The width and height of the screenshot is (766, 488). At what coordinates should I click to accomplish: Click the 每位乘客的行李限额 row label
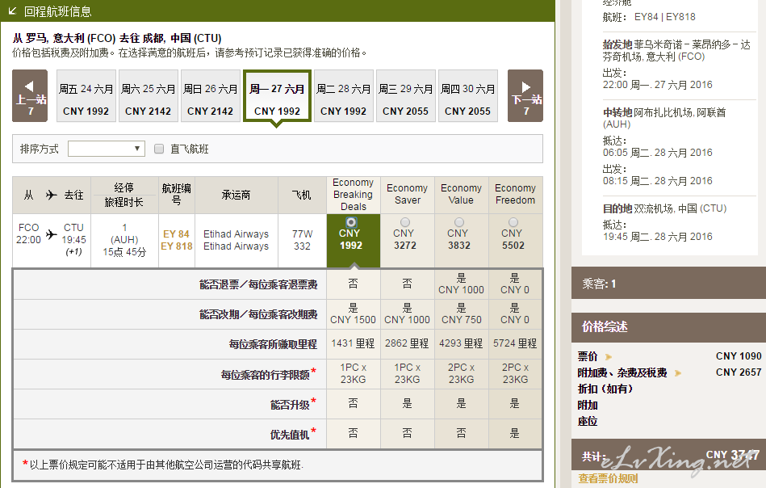(265, 375)
